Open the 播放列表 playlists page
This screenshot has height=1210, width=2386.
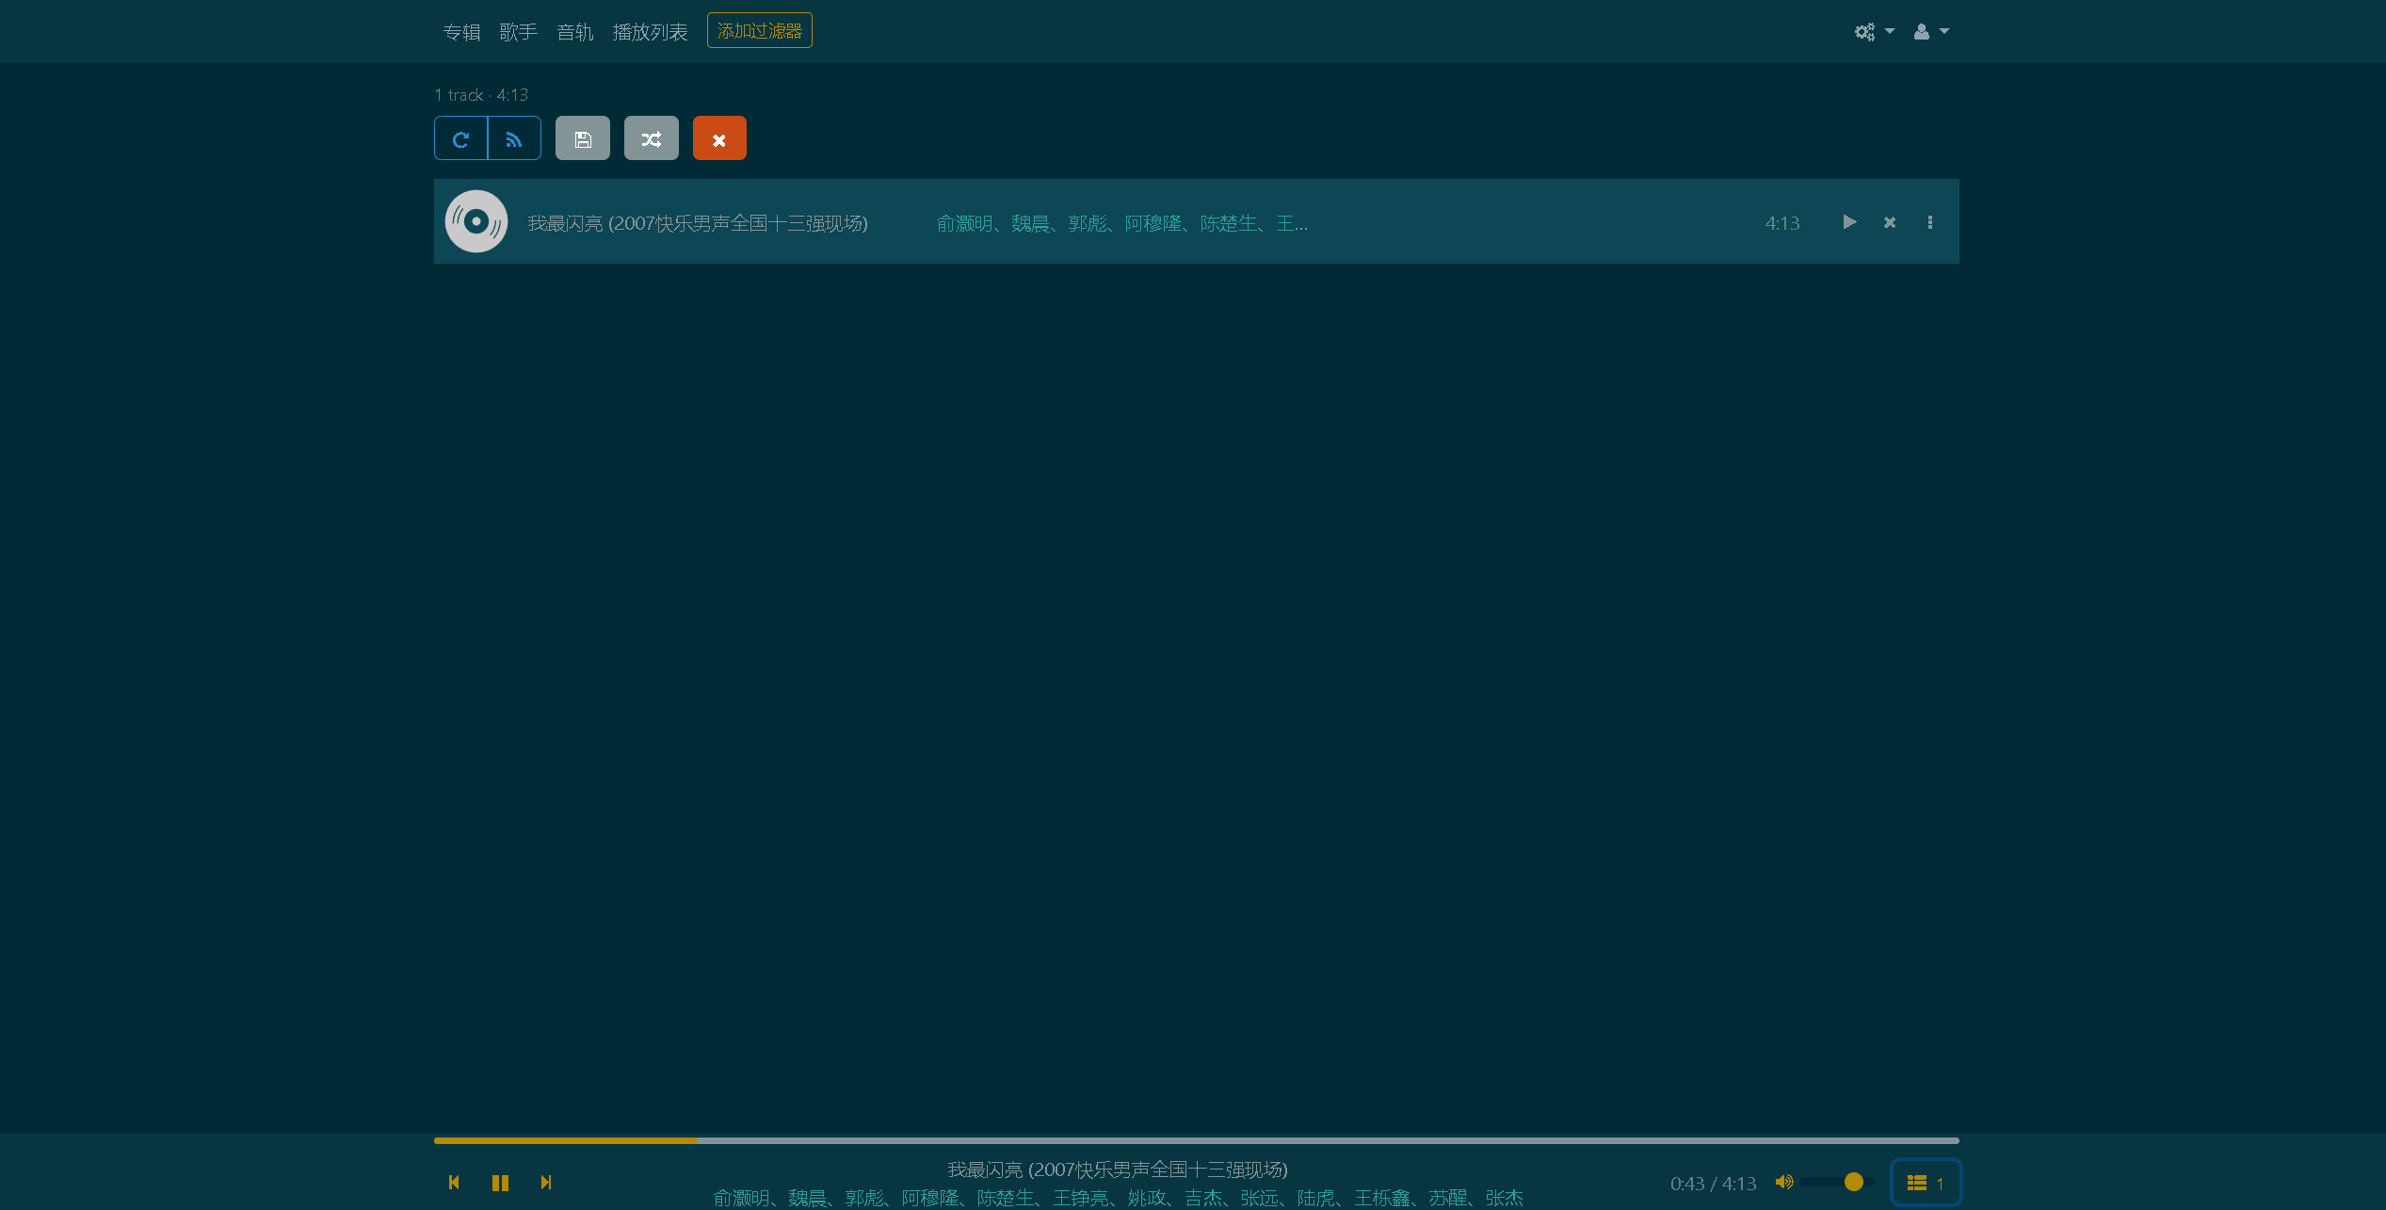coord(650,32)
